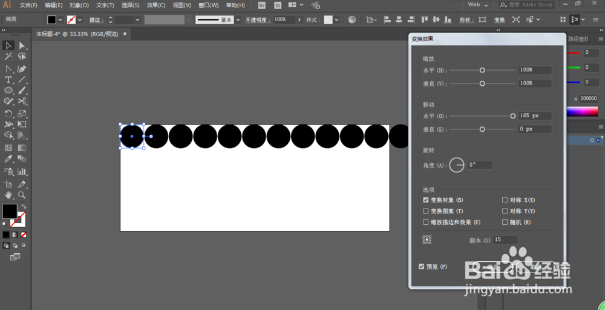Select the Ellipse tool
605x310 pixels.
(x=8, y=90)
